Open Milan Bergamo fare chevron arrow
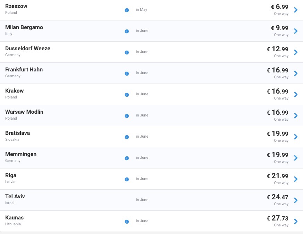Viewport: 303px width, 234px height. click(296, 31)
